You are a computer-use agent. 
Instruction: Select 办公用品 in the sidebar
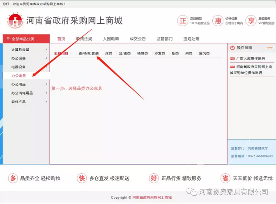(x=18, y=84)
